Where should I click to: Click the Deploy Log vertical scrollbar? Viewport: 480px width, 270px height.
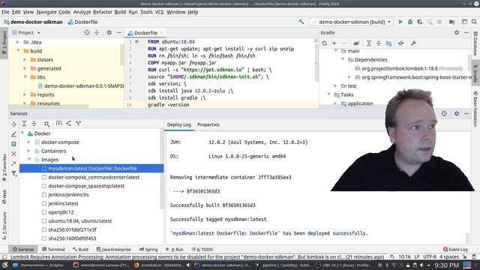[467, 238]
